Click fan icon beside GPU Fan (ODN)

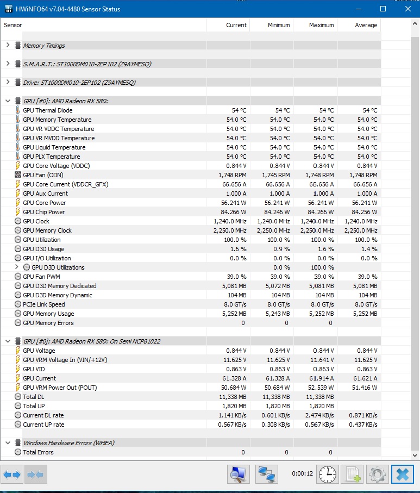[x=18, y=175]
